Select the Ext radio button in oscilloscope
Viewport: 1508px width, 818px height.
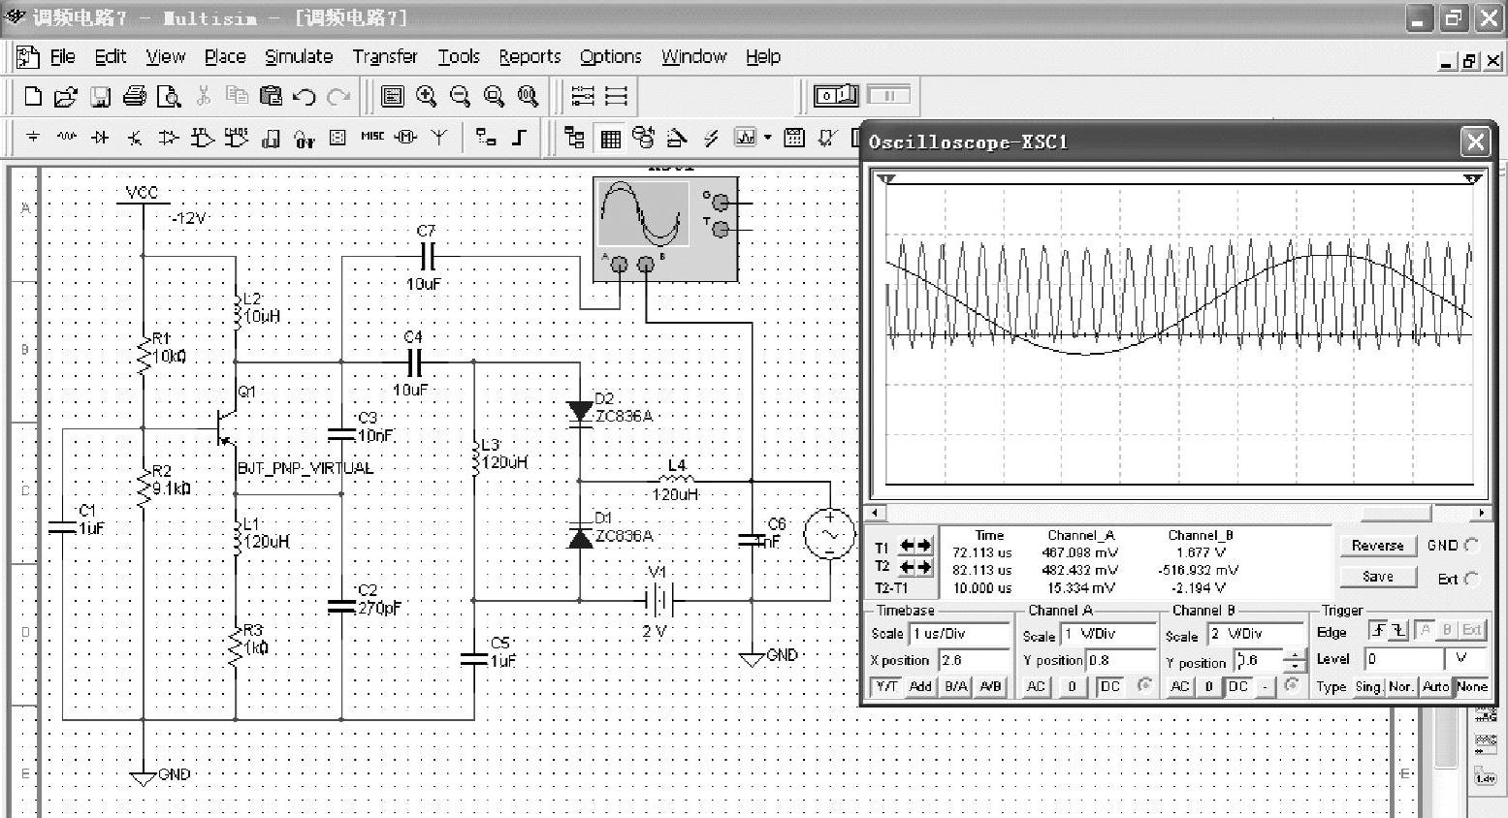[1471, 579]
